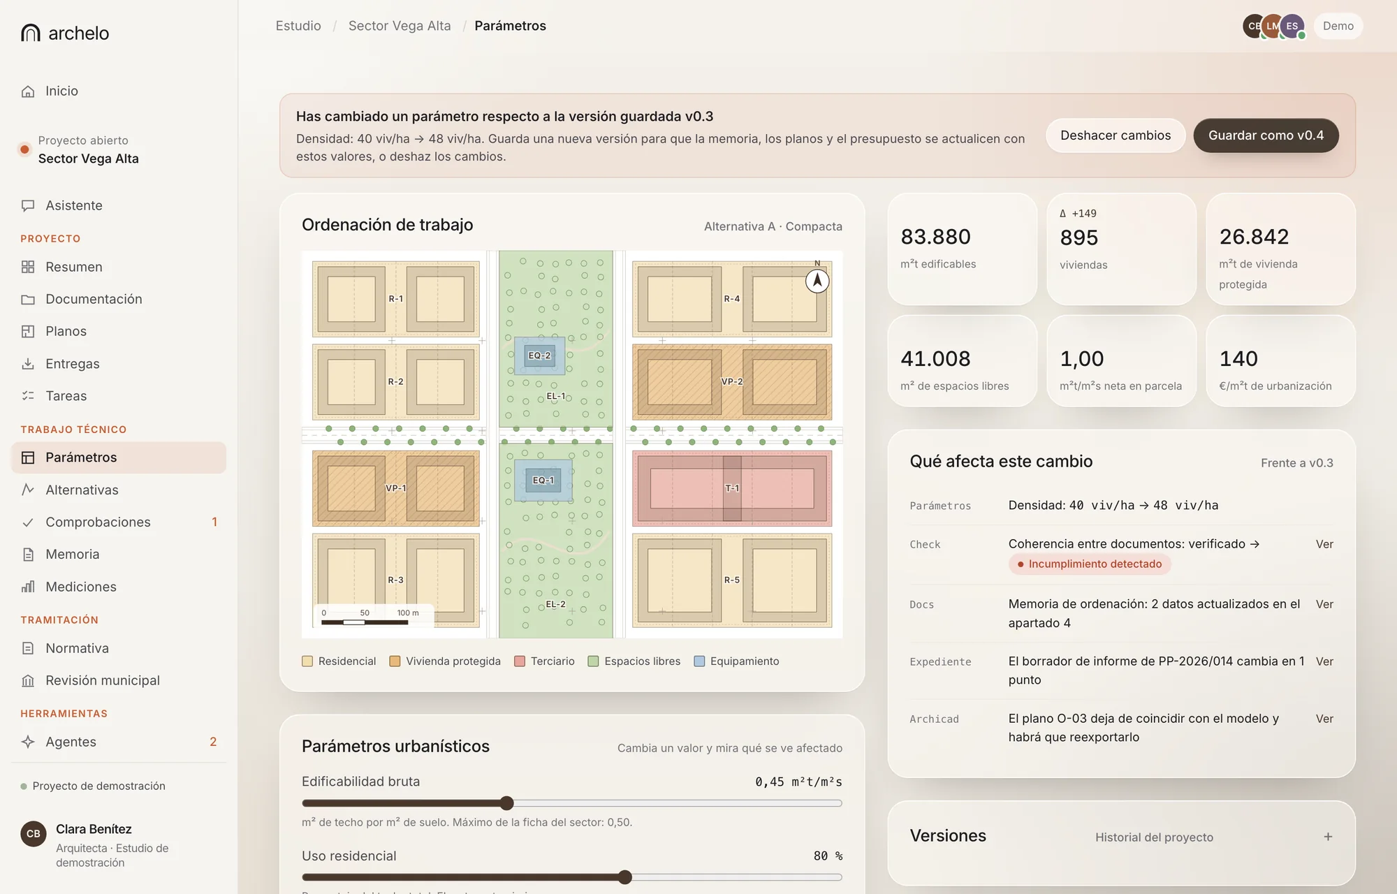Screen dimensions: 1397x894
Task: Select the EQ-2 facility block on the map
Action: [x=539, y=356]
